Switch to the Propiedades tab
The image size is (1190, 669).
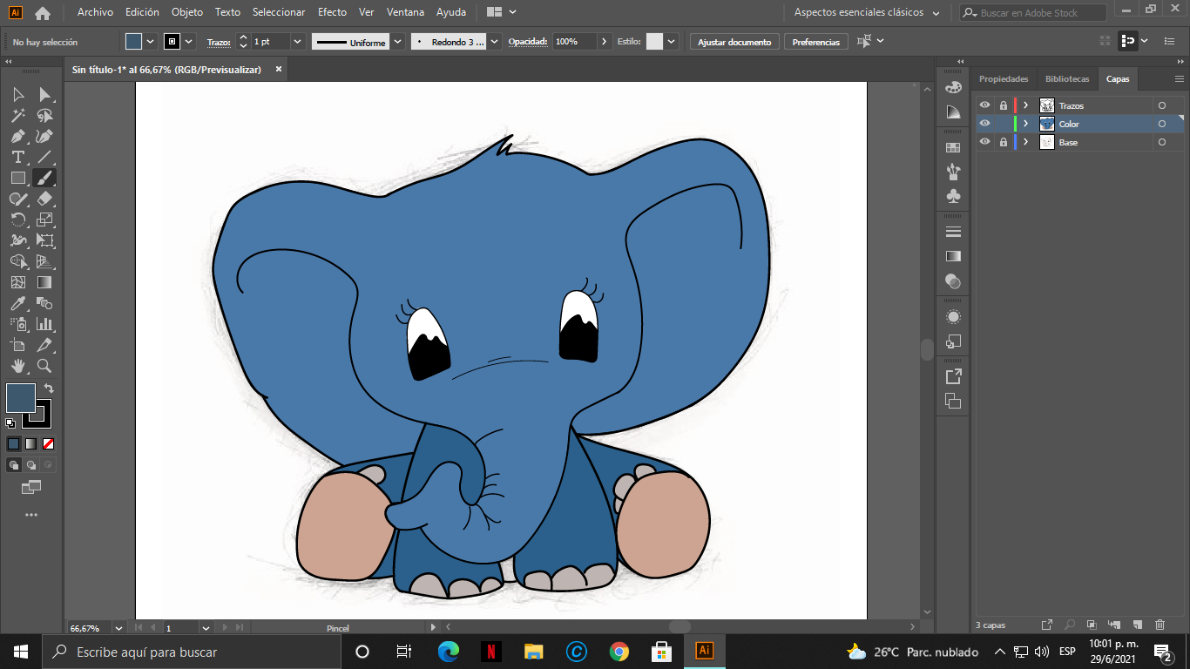click(x=1004, y=78)
